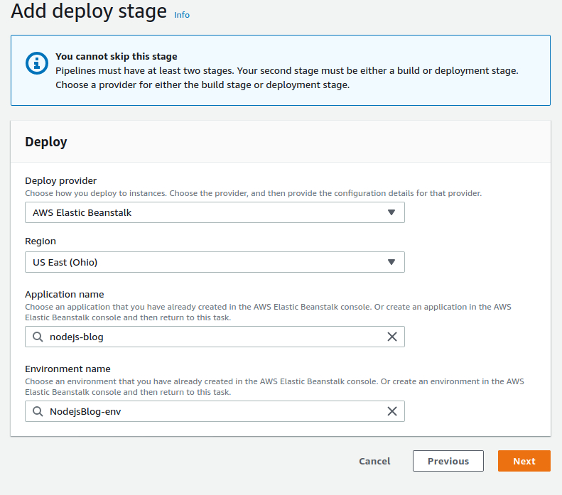This screenshot has width=562, height=495.
Task: Click the "Add deploy stage" page heading
Action: coord(89,12)
